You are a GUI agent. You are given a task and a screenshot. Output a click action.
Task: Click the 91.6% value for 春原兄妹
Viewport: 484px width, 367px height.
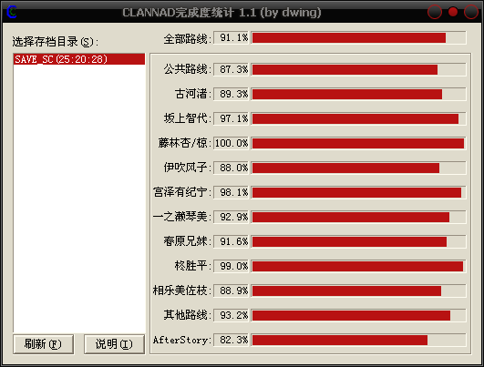[x=232, y=241]
